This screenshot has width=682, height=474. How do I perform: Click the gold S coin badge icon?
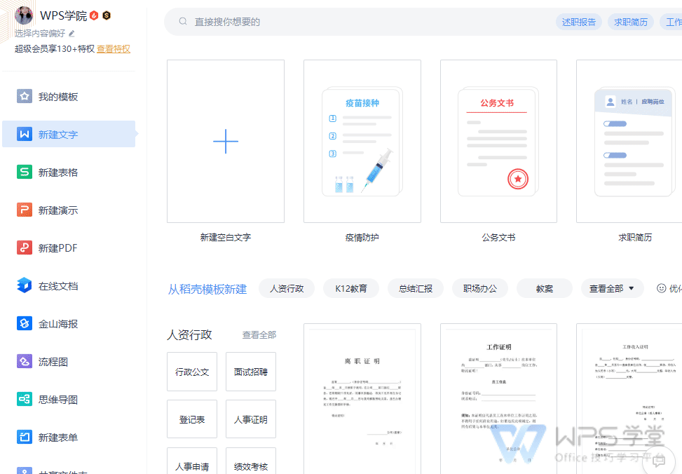tap(107, 15)
